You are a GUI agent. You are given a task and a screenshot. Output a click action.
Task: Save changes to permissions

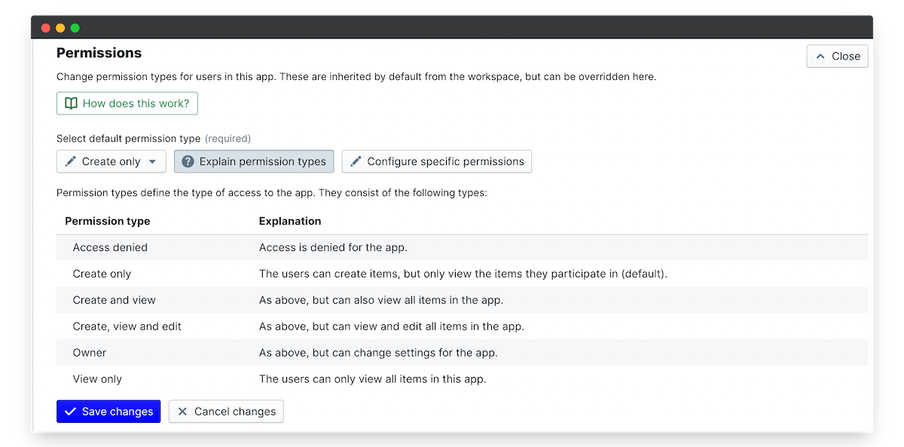point(108,412)
